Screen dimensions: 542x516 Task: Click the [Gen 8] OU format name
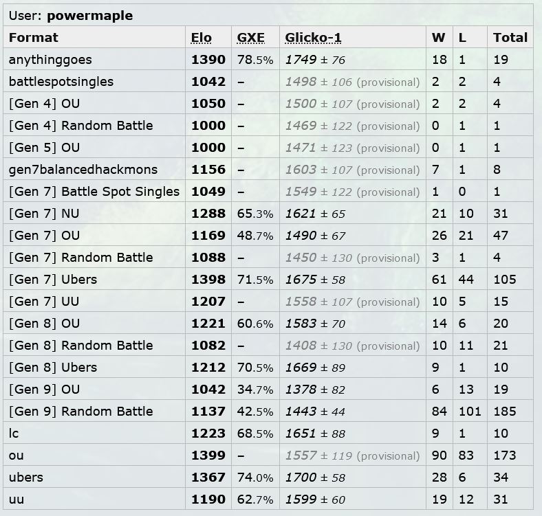[x=44, y=324]
